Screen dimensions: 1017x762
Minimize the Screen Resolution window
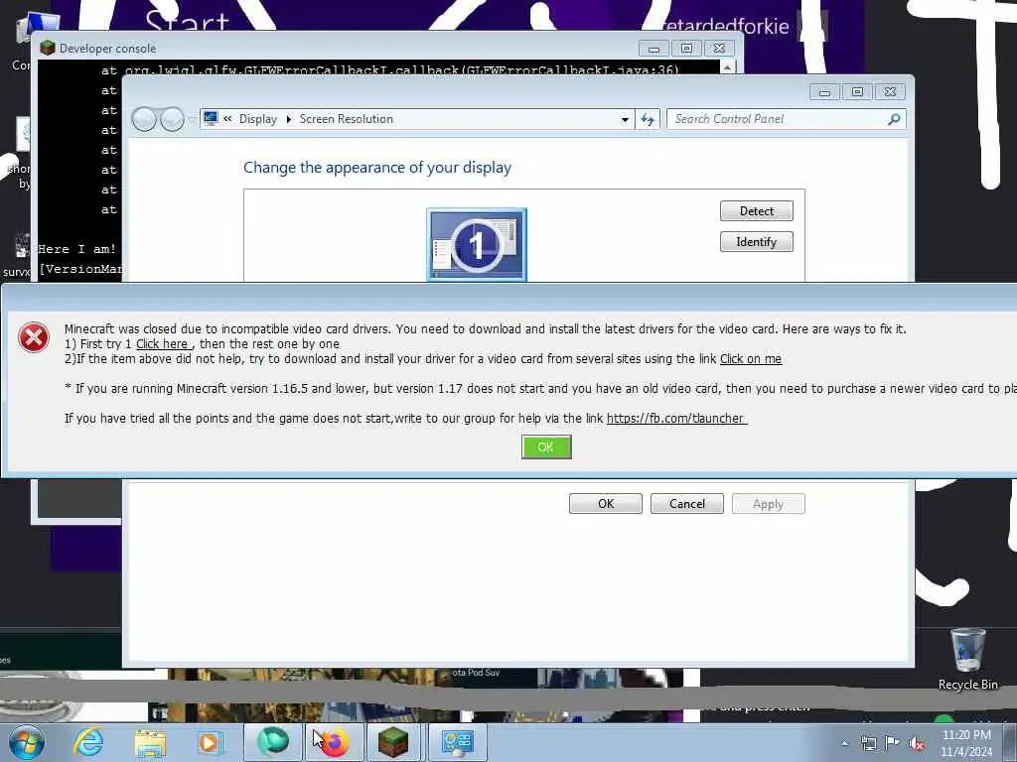(824, 92)
